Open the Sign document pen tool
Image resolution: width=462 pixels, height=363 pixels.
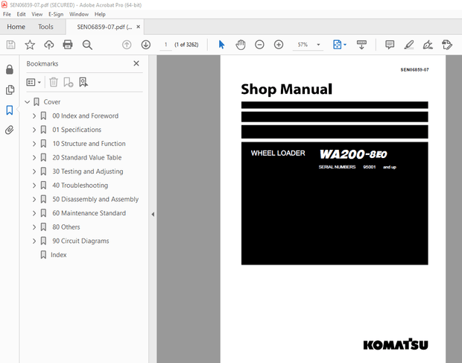[x=428, y=45]
